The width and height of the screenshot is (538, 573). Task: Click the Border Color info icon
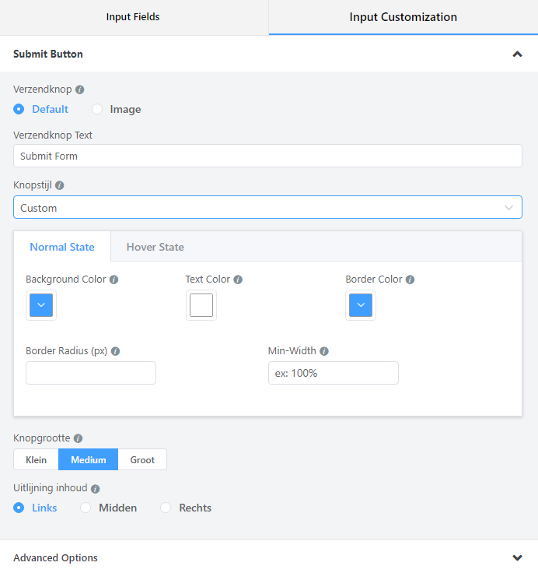(x=410, y=279)
